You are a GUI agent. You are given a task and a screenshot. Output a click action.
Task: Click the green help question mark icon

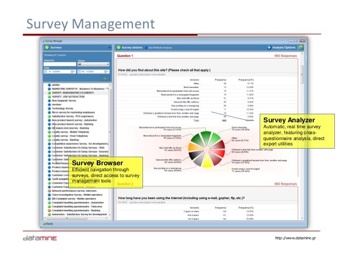point(301,47)
